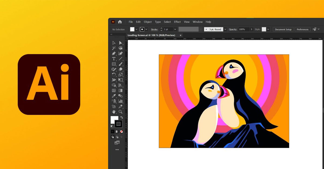Open the Preferences button
The height and width of the screenshot is (169, 324).
coord(302,29)
